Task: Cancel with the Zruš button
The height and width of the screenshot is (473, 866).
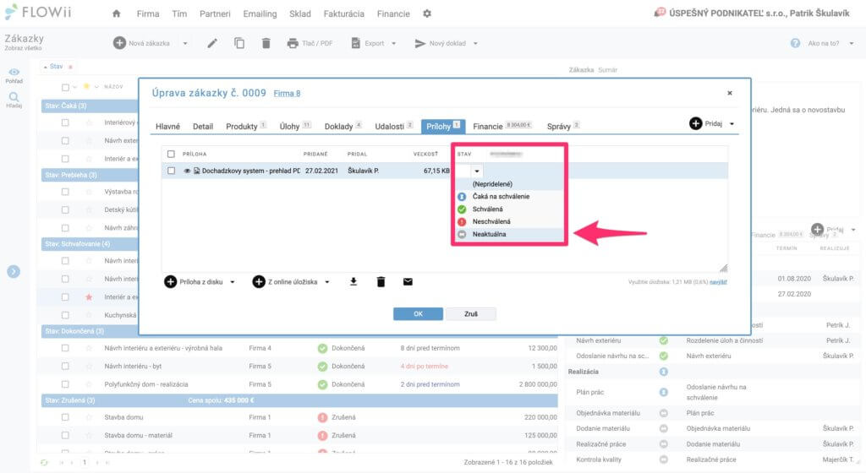Action: click(471, 313)
